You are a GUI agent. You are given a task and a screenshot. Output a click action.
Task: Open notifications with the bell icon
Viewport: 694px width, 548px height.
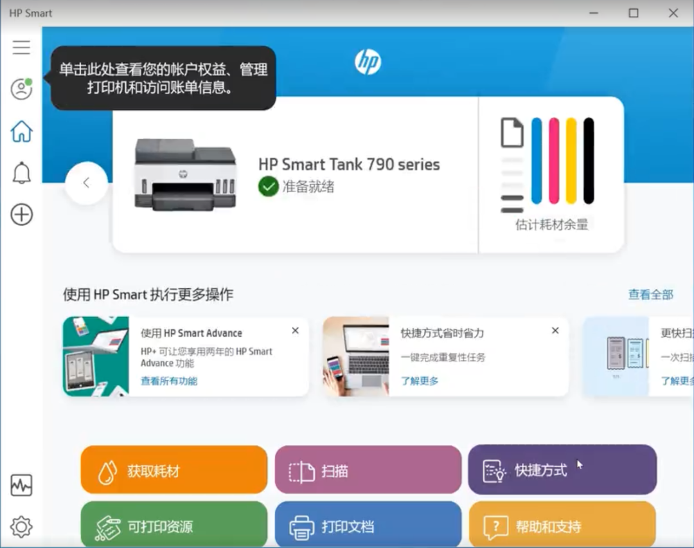click(x=21, y=172)
